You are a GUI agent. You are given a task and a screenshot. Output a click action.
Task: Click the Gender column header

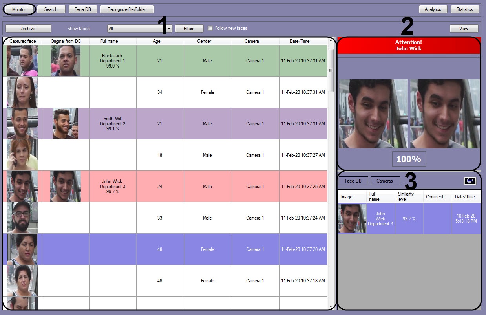tap(204, 41)
